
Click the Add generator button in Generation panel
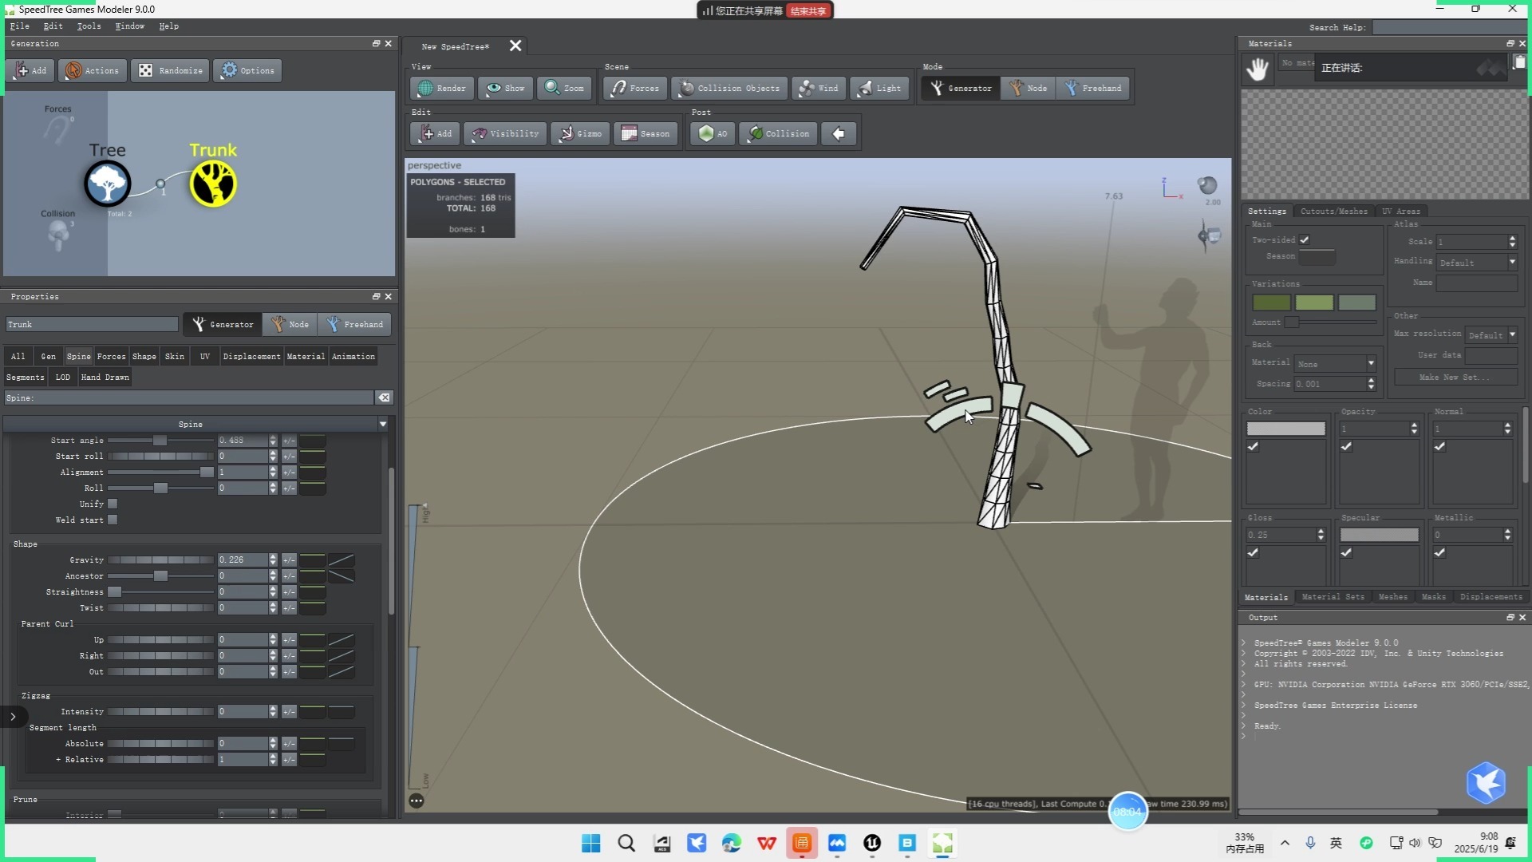click(x=30, y=70)
